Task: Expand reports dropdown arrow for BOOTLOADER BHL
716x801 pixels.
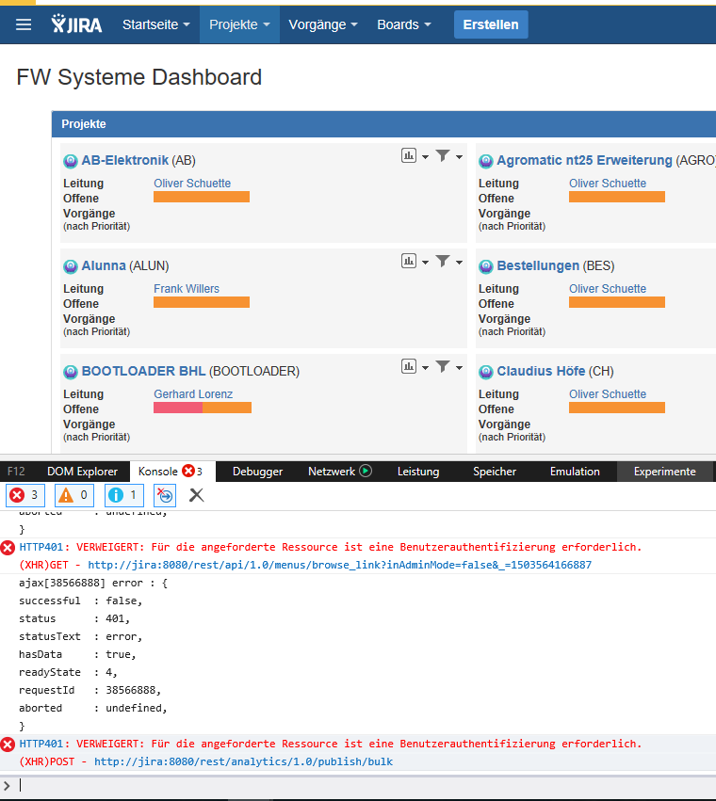Action: pyautogui.click(x=425, y=368)
